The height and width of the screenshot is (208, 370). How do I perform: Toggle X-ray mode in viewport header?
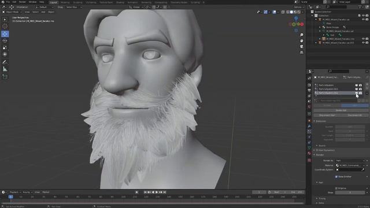[x=283, y=12]
